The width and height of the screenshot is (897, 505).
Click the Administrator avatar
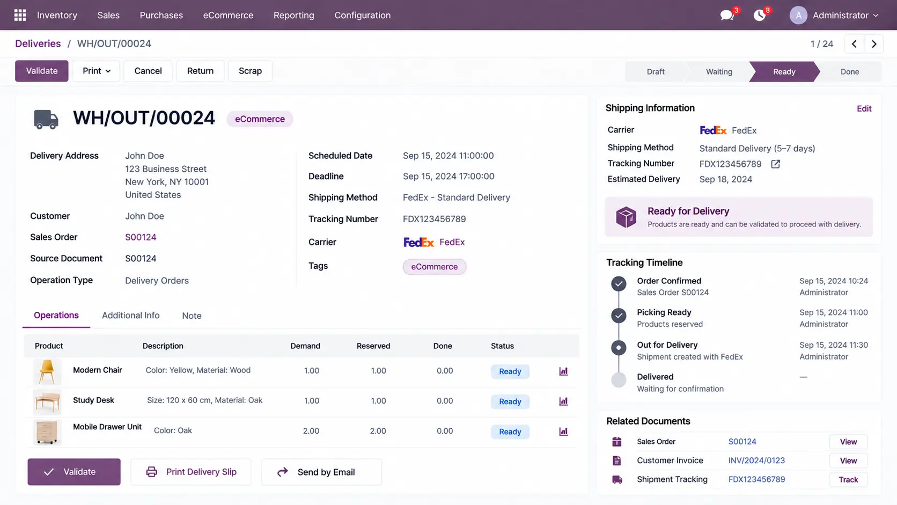798,15
